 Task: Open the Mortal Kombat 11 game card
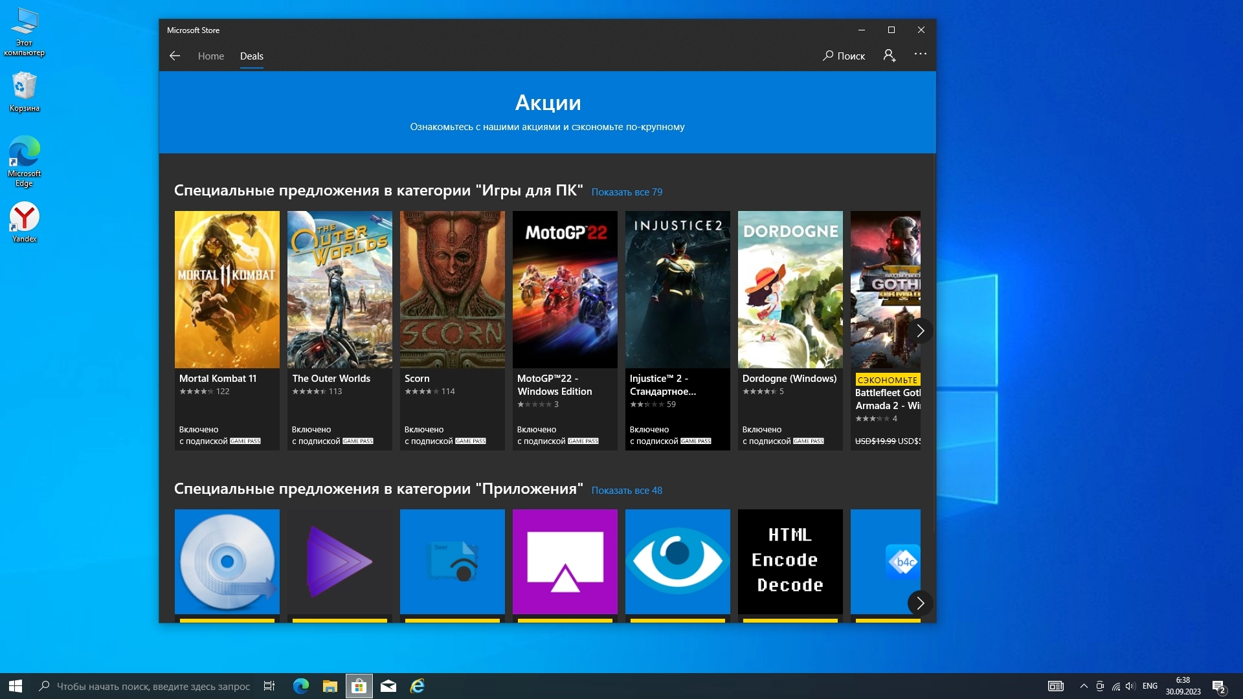(227, 330)
